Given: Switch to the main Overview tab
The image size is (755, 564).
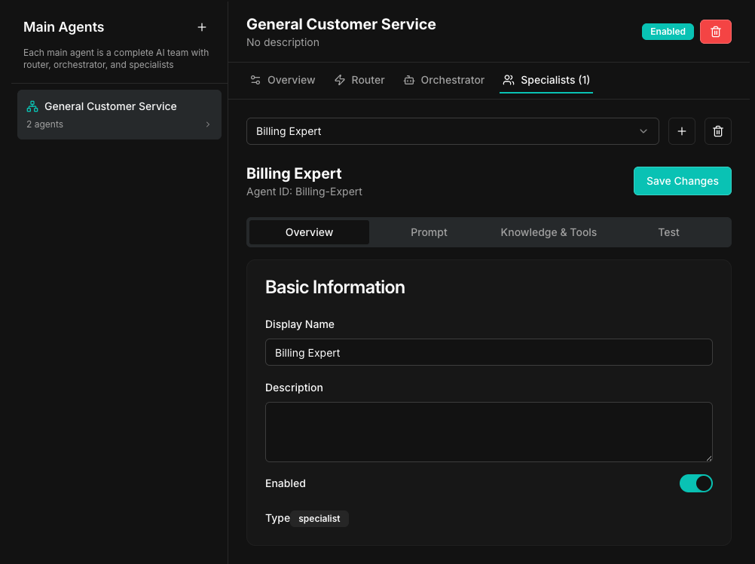Looking at the screenshot, I should pos(283,80).
